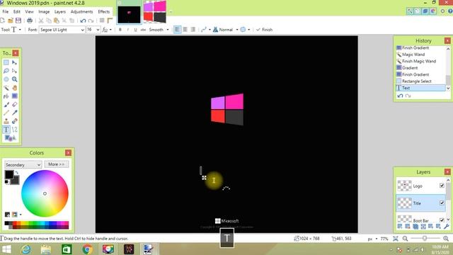
Task: Swap primary and secondary colors
Action: pos(16,173)
